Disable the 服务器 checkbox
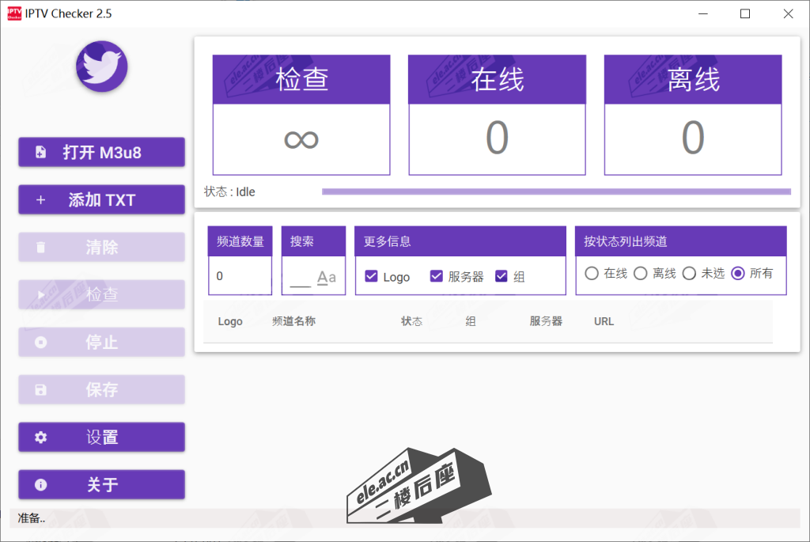The width and height of the screenshot is (810, 542). [436, 276]
